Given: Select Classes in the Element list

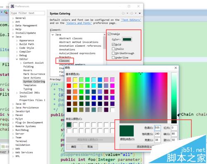Looking at the screenshot, I should pos(64,61).
